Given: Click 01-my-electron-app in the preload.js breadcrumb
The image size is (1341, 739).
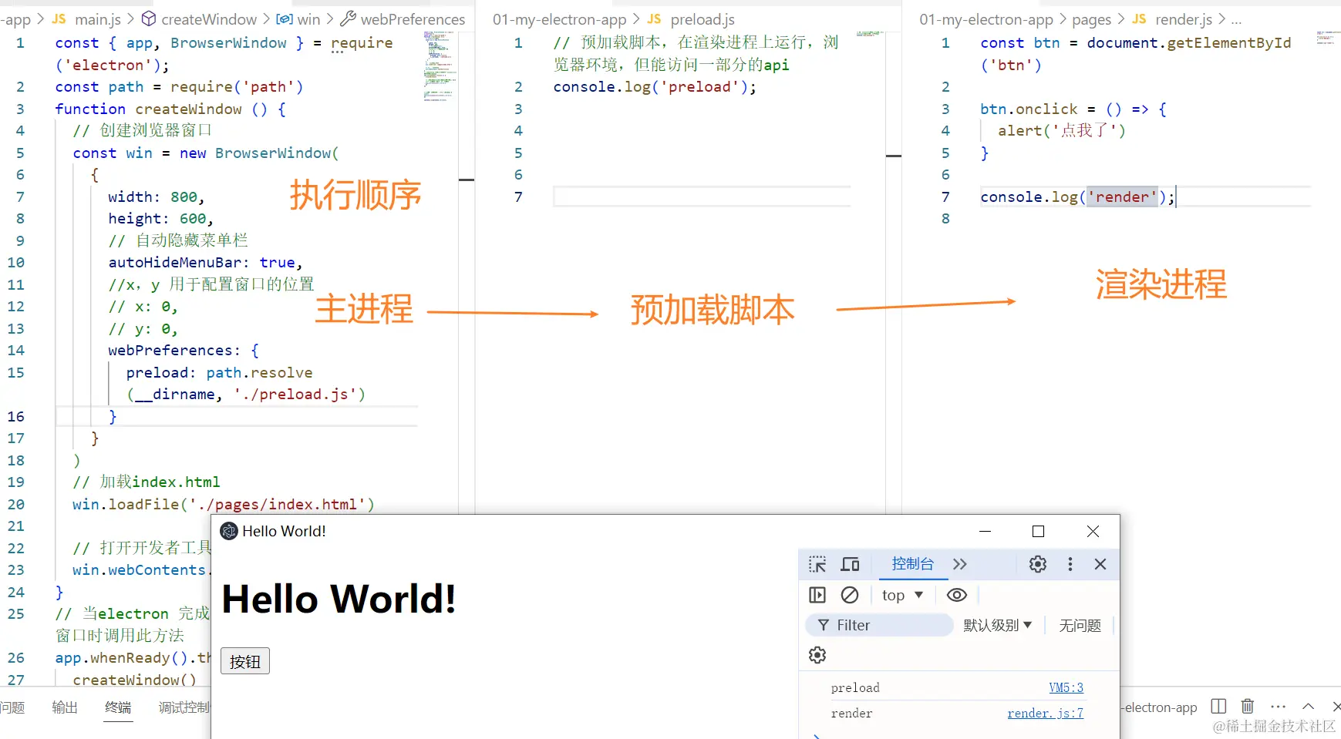Looking at the screenshot, I should [560, 19].
